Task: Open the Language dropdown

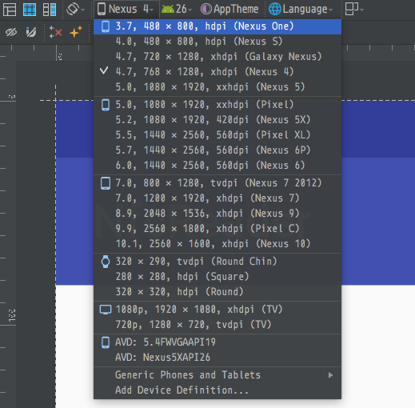Action: tap(301, 10)
